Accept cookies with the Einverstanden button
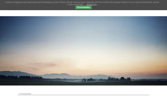 coord(83,7)
